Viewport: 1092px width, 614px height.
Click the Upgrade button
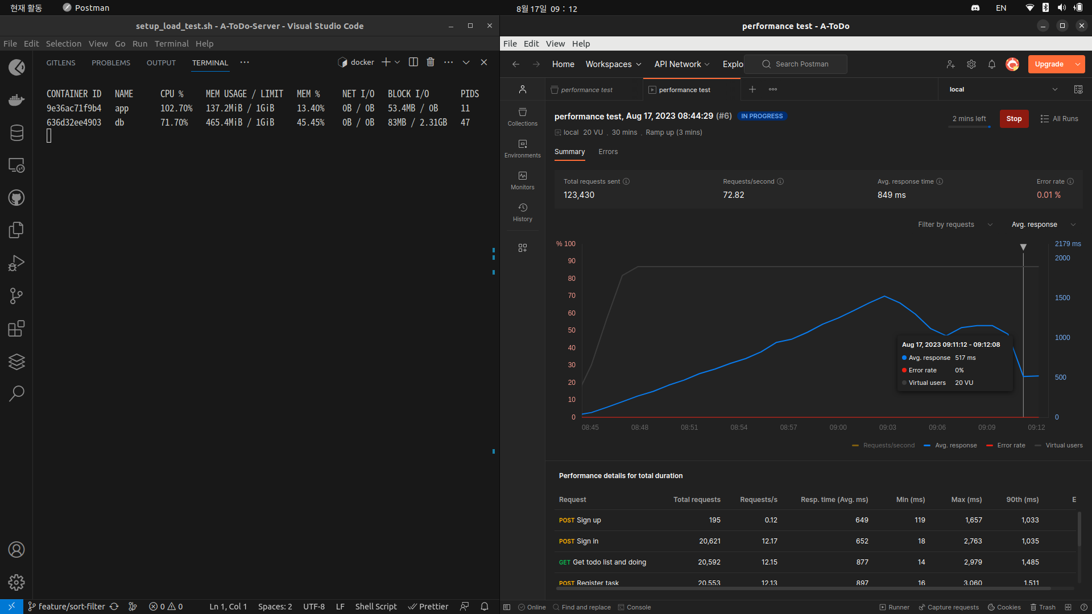click(x=1049, y=64)
